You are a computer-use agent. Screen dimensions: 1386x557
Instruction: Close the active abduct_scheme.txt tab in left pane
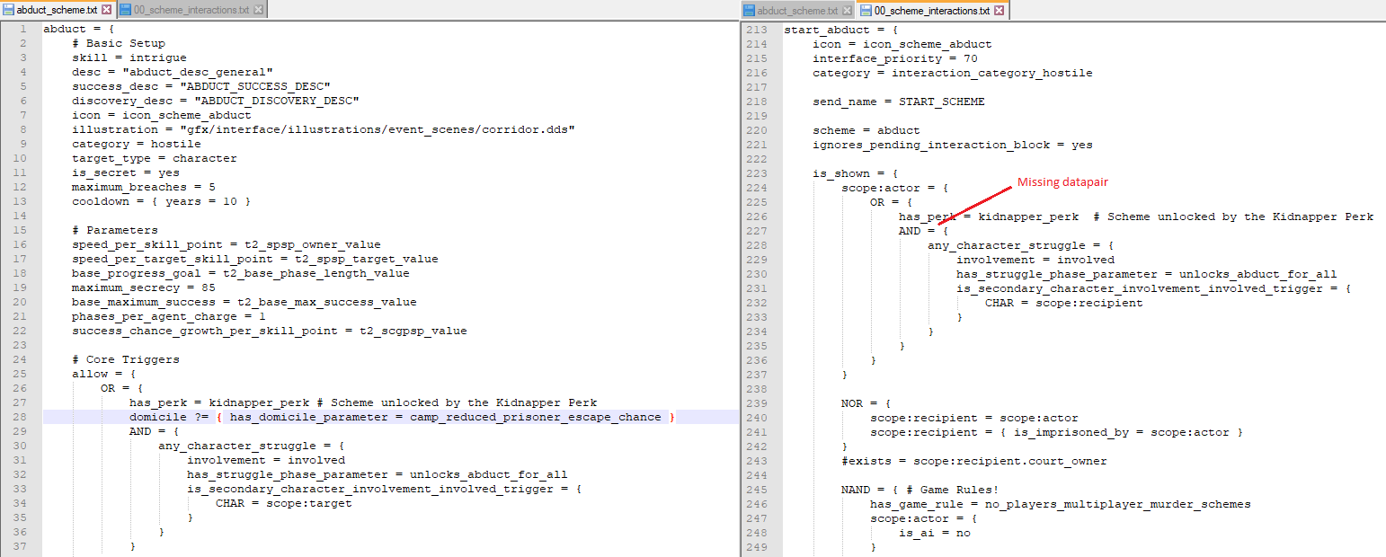[x=107, y=10]
